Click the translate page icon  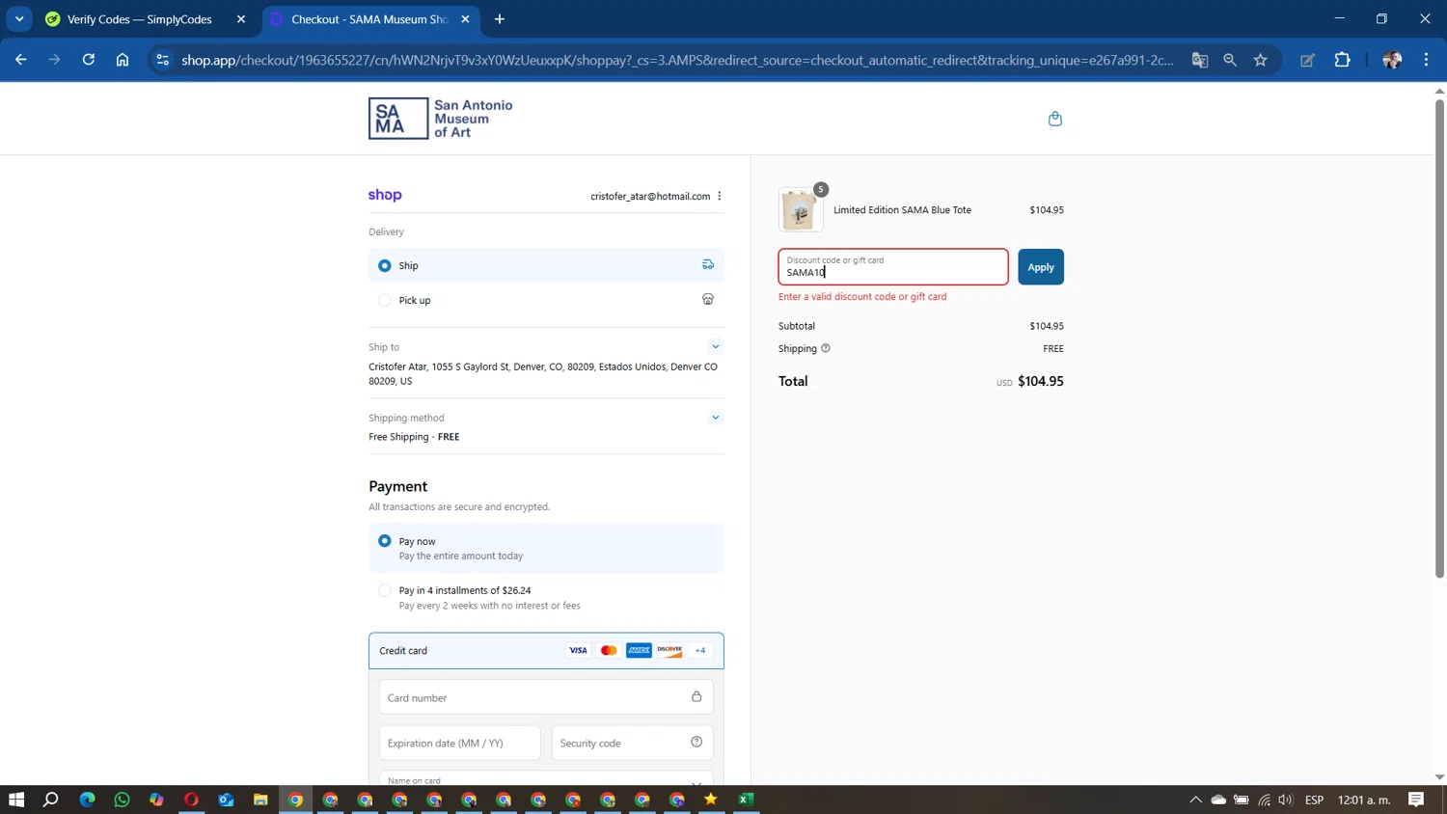[1199, 60]
